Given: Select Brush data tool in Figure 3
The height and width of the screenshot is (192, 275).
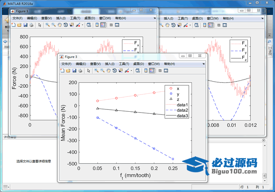Looking at the screenshot, I should coord(127,71).
